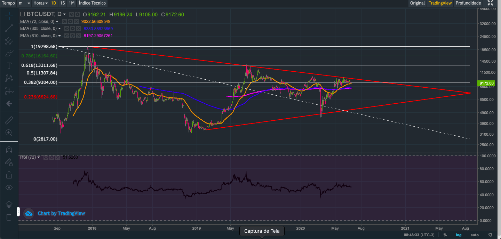Screen dimensions: 501x239
Task: Open timezone menu at 08:48:33 (UTC-3)
Action: point(419,235)
